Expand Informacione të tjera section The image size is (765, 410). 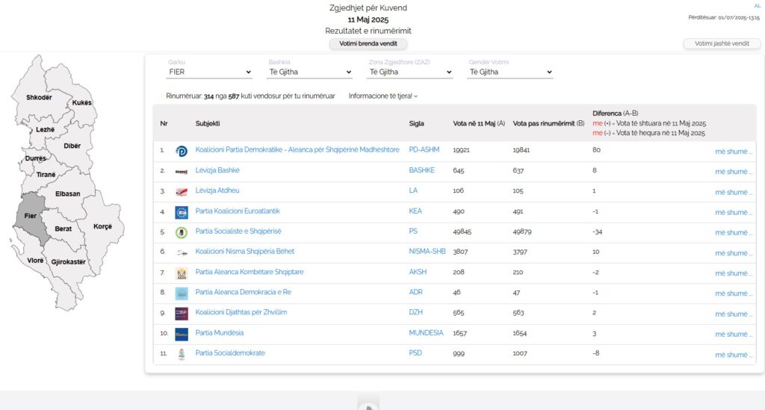383,96
